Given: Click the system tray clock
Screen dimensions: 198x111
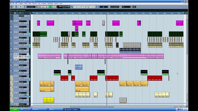Looking at the screenshot, I should tap(185, 109).
